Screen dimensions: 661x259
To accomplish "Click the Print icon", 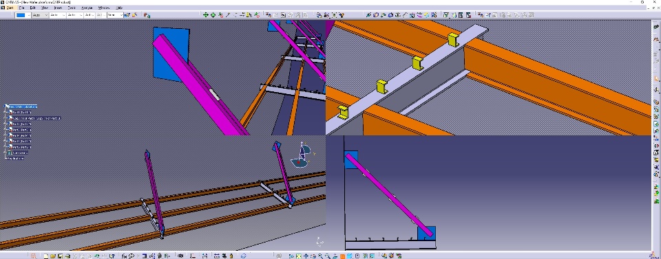I will point(67,256).
